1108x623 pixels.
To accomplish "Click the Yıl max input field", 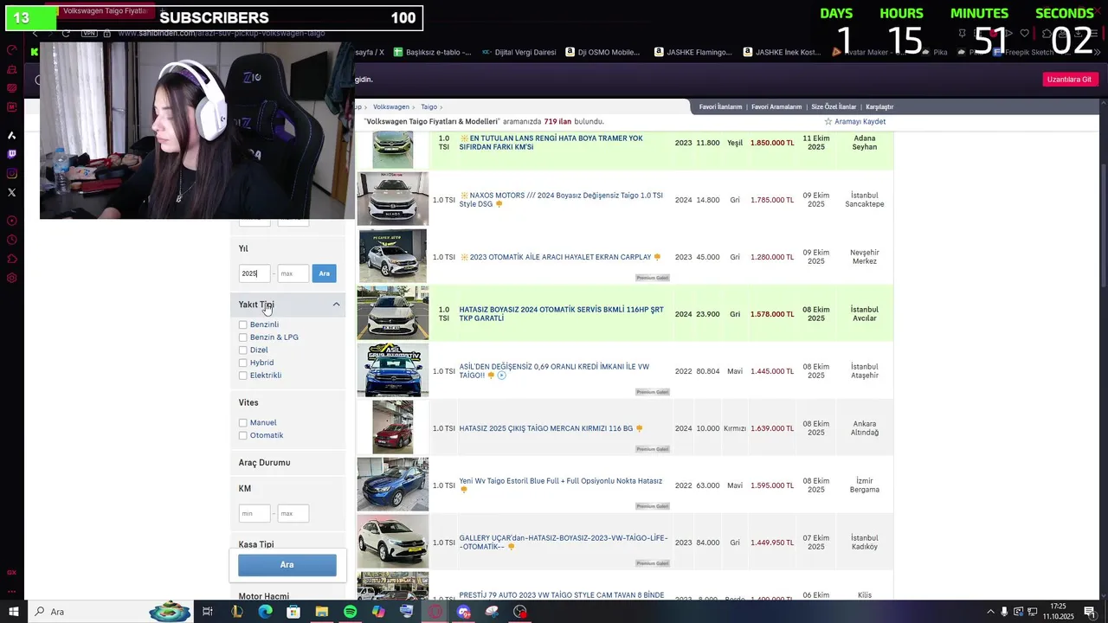I will (293, 273).
